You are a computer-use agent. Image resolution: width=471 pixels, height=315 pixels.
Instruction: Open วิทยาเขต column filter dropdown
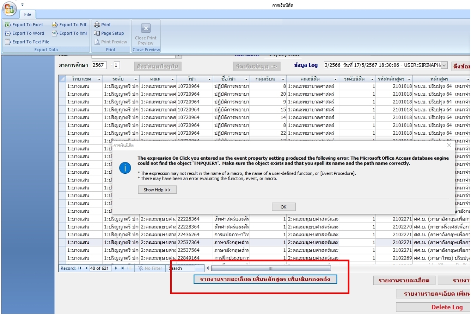point(99,79)
